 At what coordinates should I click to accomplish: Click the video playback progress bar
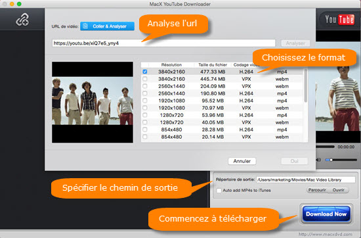click(325, 147)
